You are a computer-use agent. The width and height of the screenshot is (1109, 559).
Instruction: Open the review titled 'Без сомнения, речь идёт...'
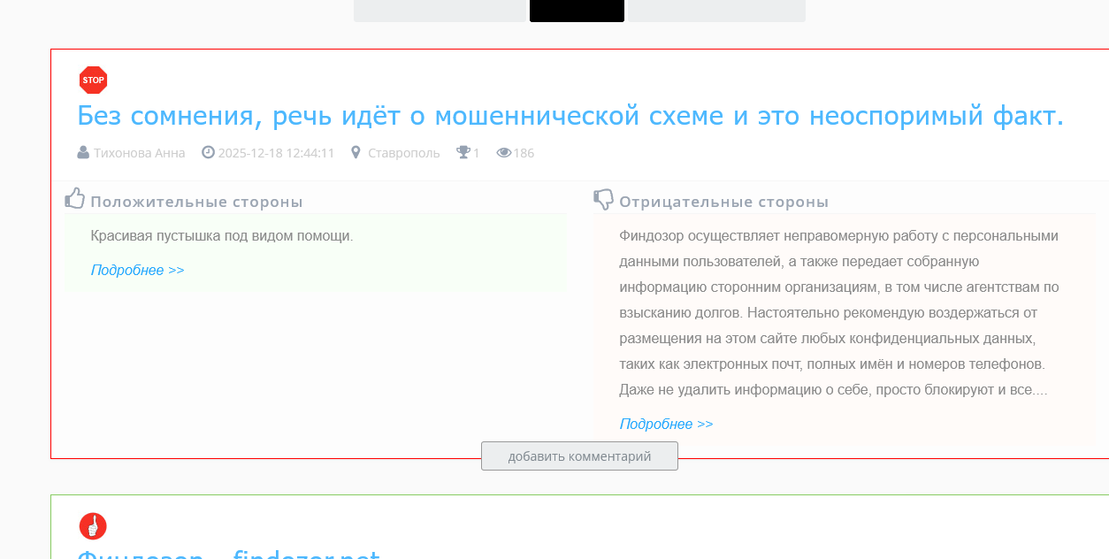click(570, 116)
